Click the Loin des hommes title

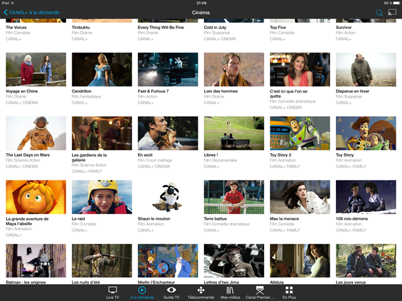point(221,91)
